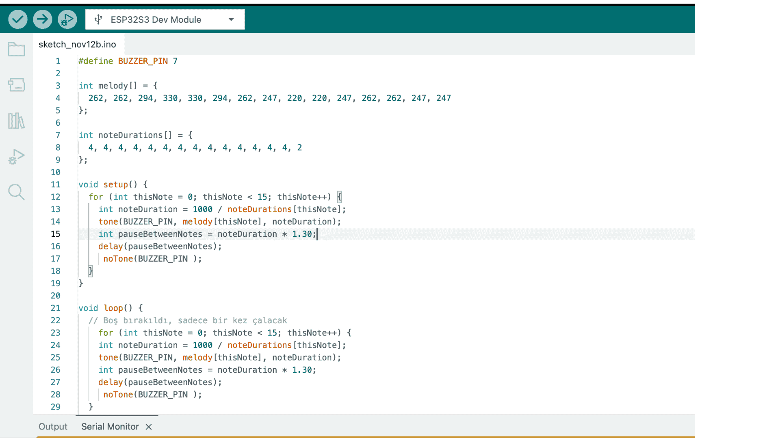The width and height of the screenshot is (780, 438).
Task: Place cursor on the #define BUZZER_PIN line
Action: (x=128, y=61)
